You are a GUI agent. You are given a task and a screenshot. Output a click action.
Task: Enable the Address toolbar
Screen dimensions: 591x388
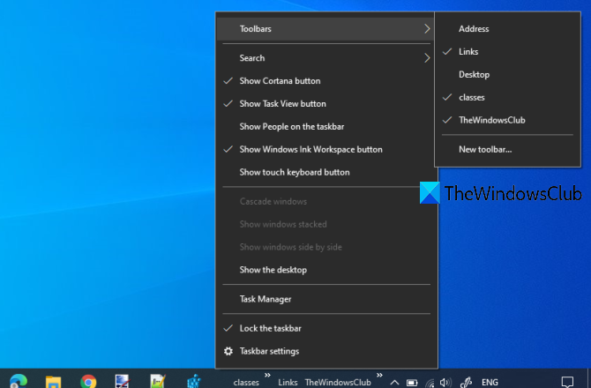(x=507, y=28)
